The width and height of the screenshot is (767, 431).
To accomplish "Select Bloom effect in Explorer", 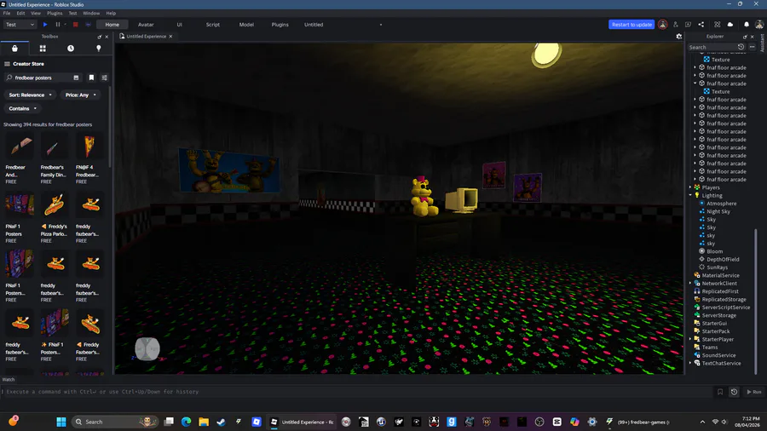I will [x=714, y=251].
